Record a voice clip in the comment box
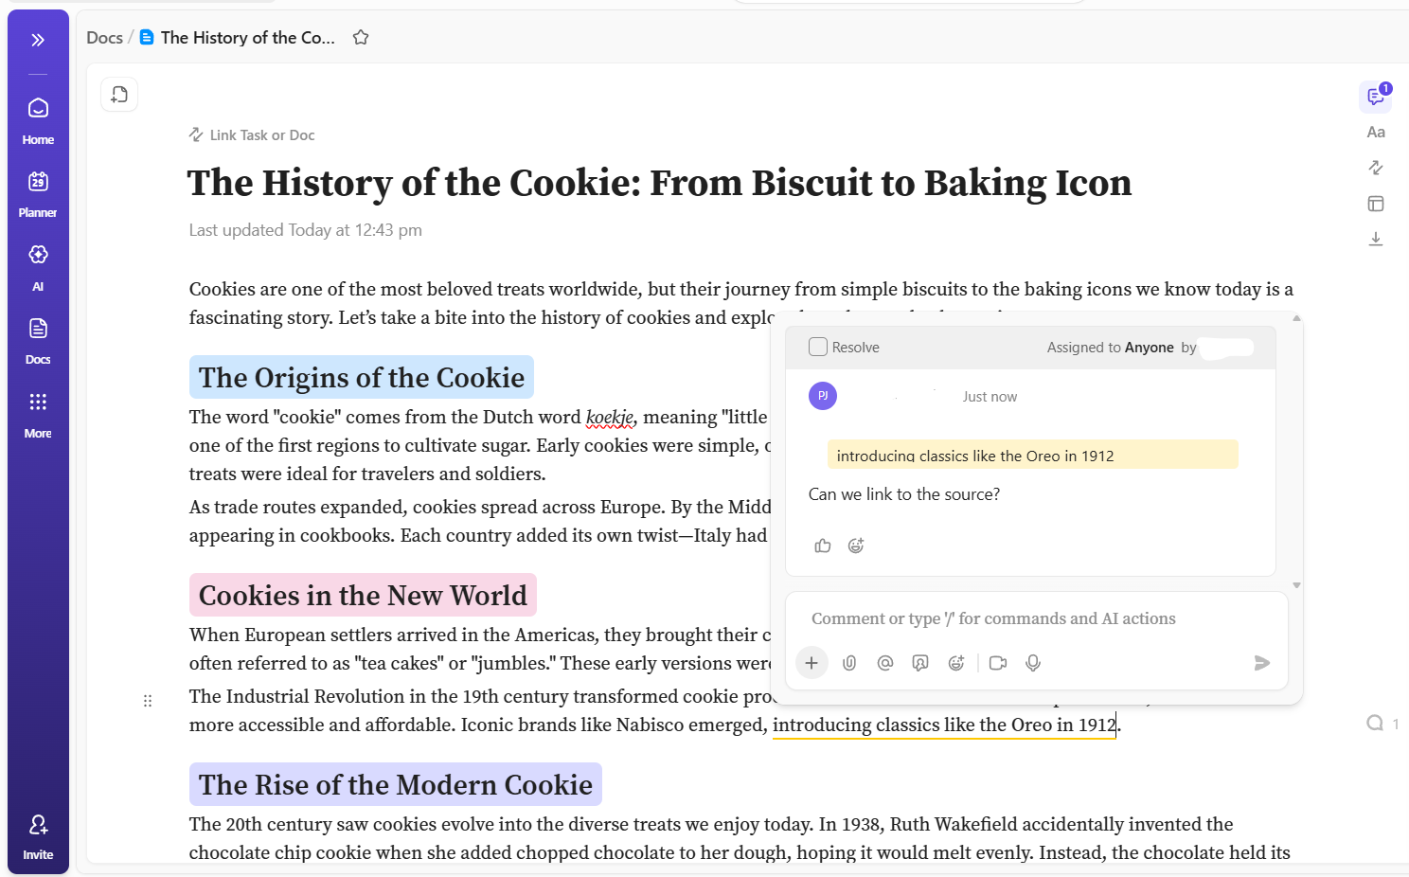The image size is (1409, 877). click(1032, 663)
